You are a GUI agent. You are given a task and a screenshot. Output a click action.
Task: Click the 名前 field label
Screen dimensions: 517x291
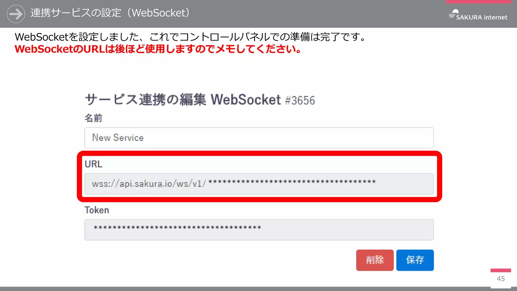[x=93, y=118]
